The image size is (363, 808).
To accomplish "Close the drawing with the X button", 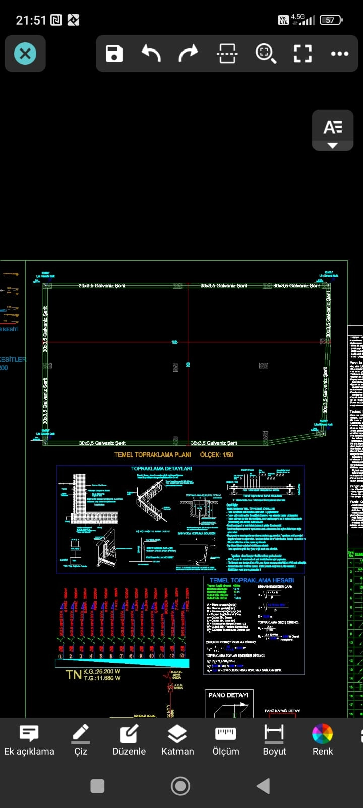I will click(x=25, y=54).
